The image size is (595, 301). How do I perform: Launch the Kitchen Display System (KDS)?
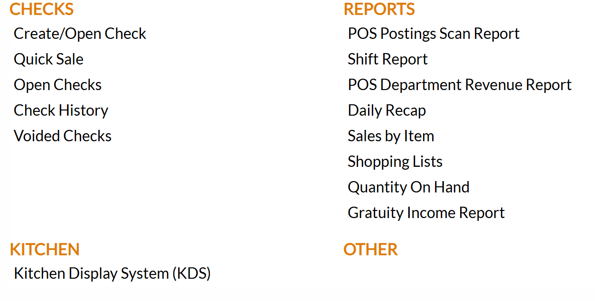[x=112, y=274]
